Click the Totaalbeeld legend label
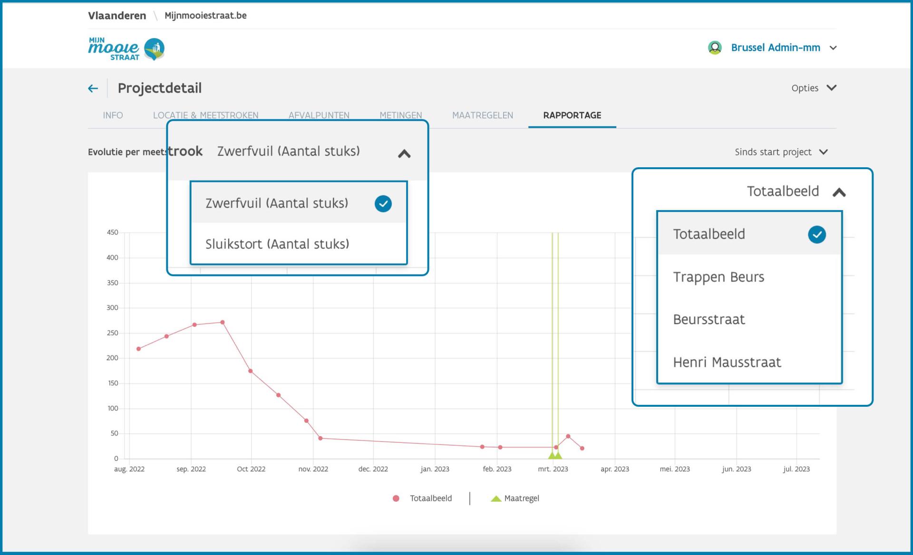This screenshot has width=913, height=555. [x=431, y=498]
